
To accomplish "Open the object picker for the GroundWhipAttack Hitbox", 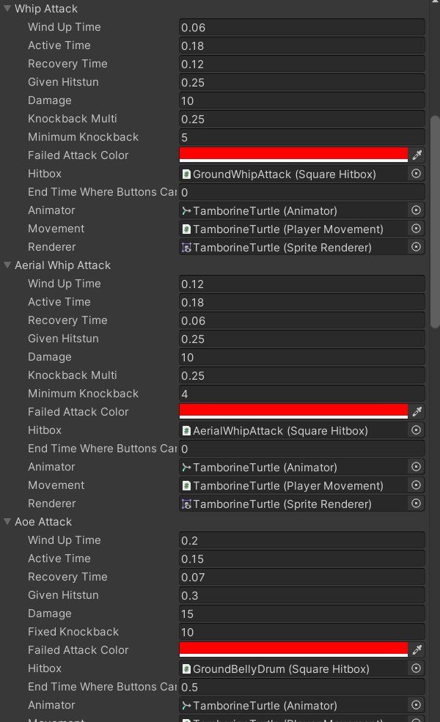I will [416, 173].
